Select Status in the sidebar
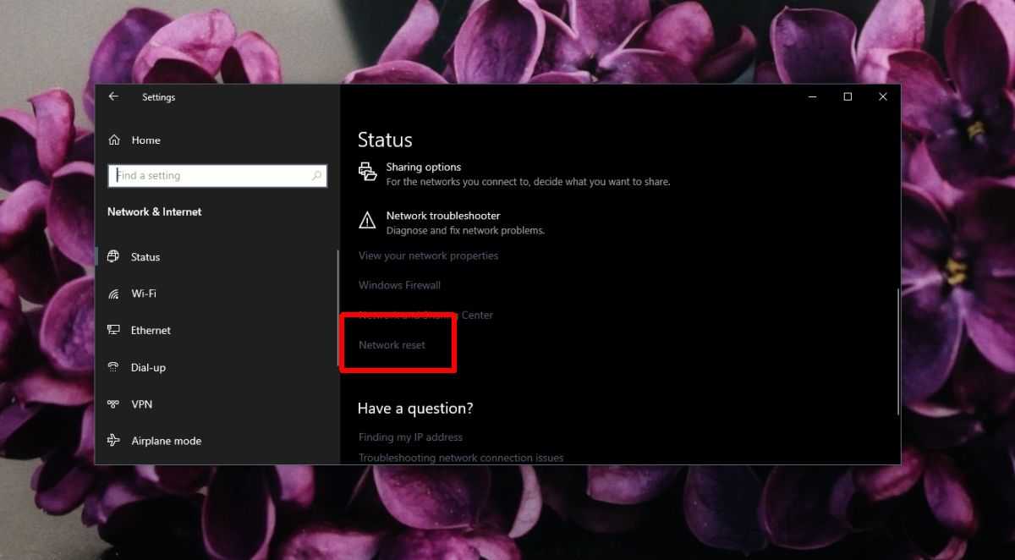Screen dimensions: 1015x560 (x=145, y=257)
